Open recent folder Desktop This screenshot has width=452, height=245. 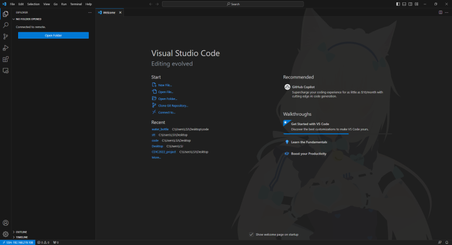(x=157, y=146)
